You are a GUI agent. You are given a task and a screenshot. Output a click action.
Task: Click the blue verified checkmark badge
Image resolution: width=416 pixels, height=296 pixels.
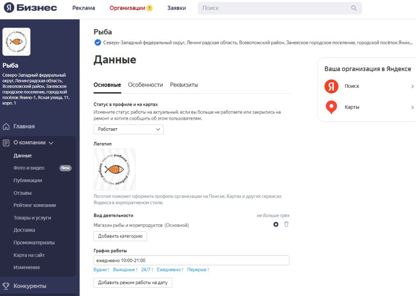tap(98, 43)
